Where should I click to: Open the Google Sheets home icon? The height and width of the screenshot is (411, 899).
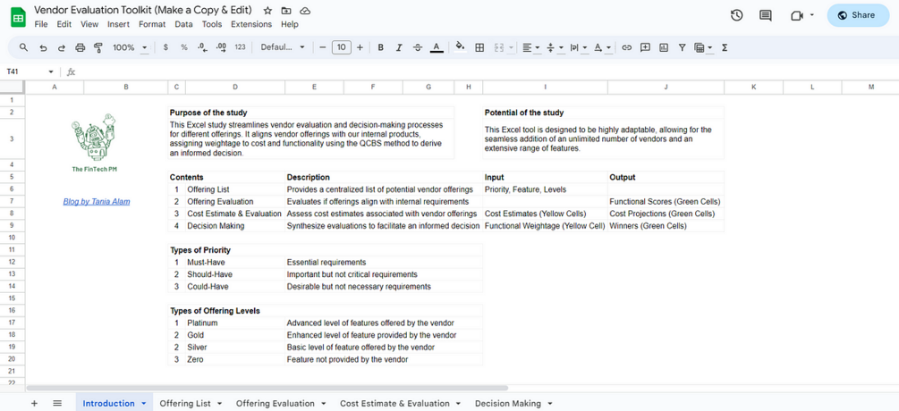19,17
